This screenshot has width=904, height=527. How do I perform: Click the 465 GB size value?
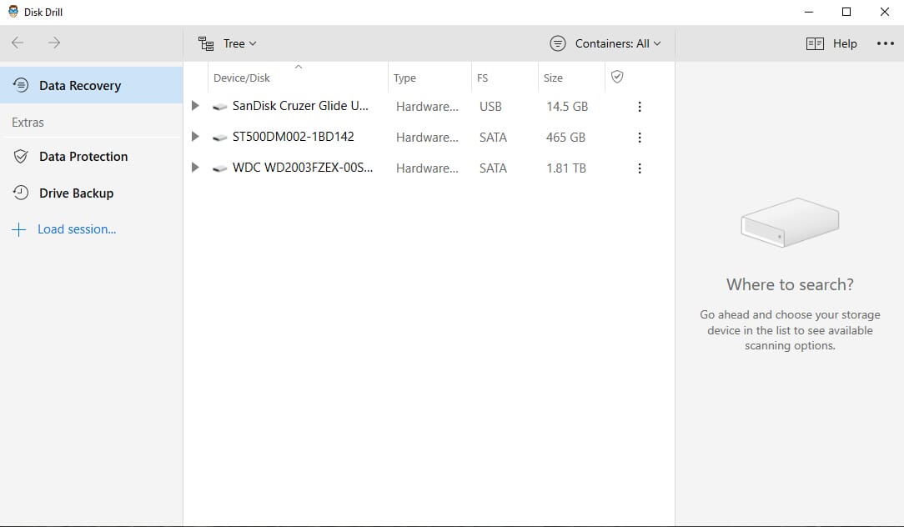pos(565,138)
